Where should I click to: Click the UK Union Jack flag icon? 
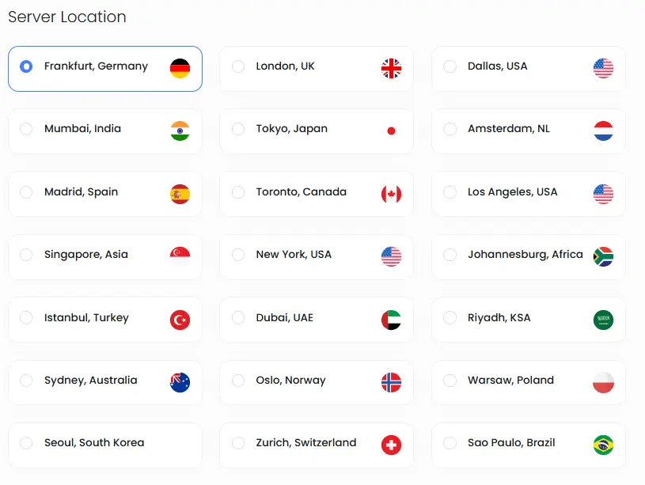click(391, 68)
